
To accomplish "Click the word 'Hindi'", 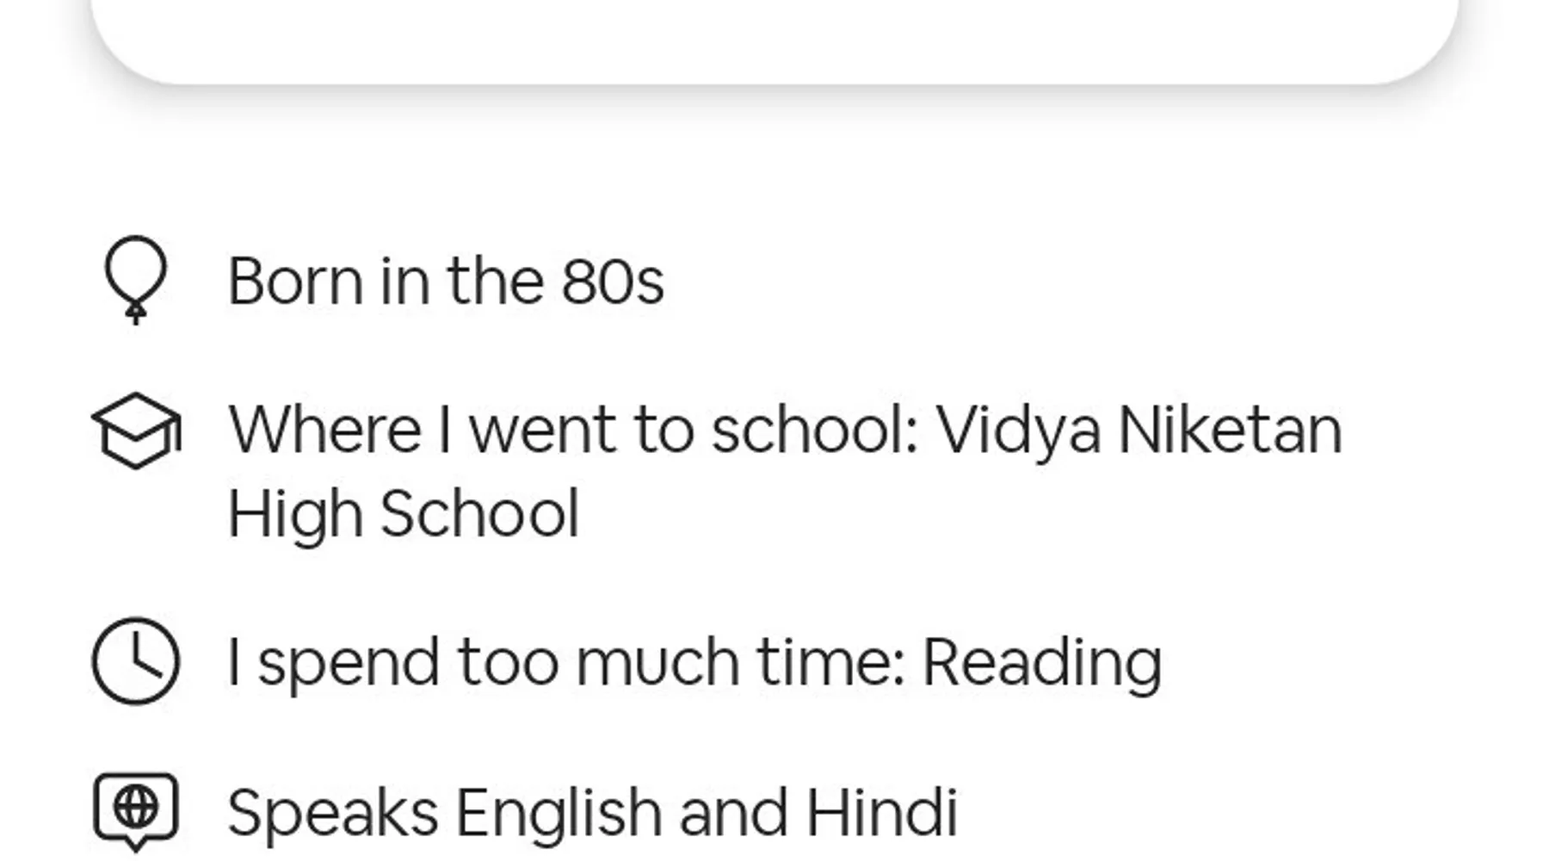I will 881,812.
